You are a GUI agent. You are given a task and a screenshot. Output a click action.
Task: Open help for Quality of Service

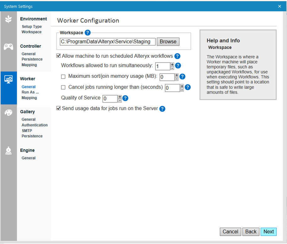pos(125,98)
